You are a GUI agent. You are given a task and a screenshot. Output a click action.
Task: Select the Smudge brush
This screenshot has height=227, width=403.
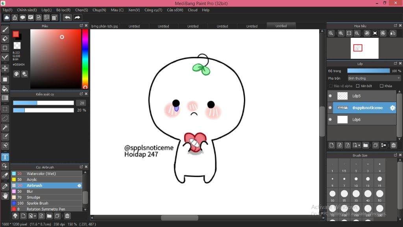click(46, 197)
